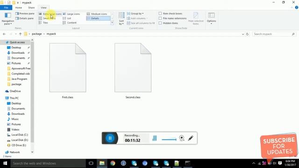Open Local Disk (D:)
The image size is (299, 168).
point(18,140)
